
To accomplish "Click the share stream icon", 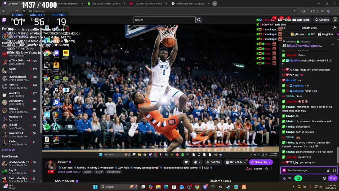I will [266, 169].
